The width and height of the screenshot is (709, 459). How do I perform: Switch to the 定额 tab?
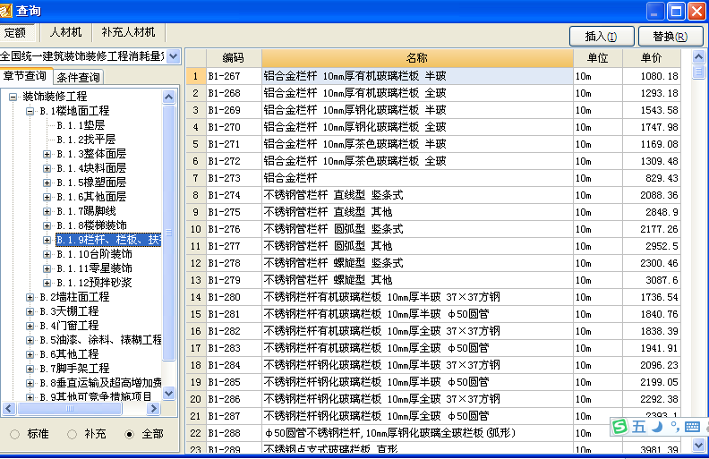click(x=17, y=32)
